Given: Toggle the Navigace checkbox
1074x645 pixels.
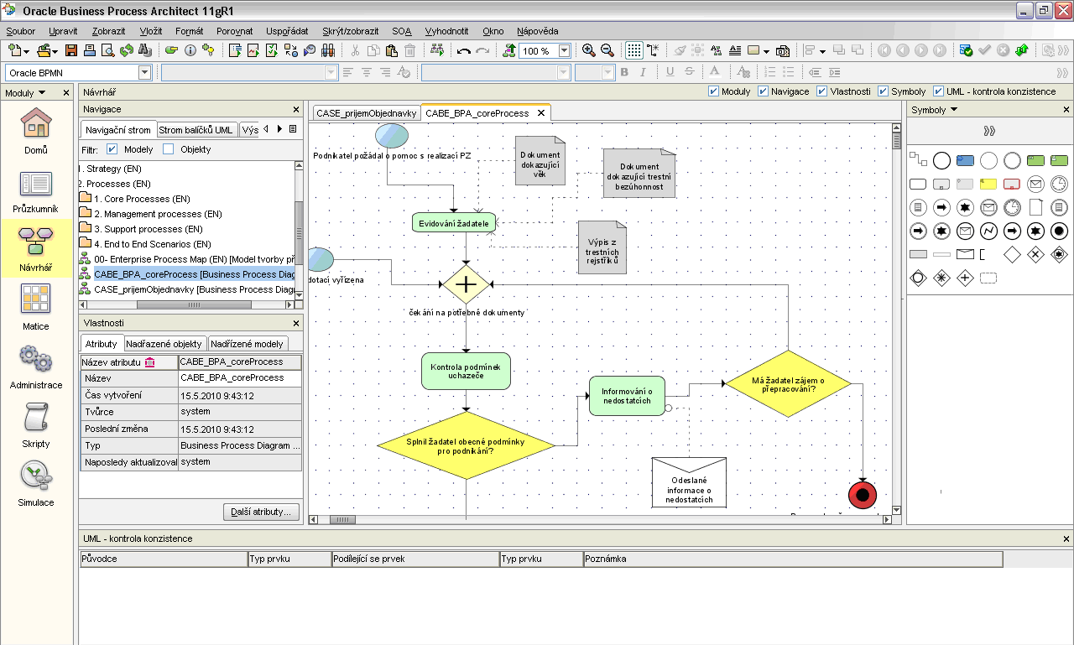Looking at the screenshot, I should (x=763, y=91).
